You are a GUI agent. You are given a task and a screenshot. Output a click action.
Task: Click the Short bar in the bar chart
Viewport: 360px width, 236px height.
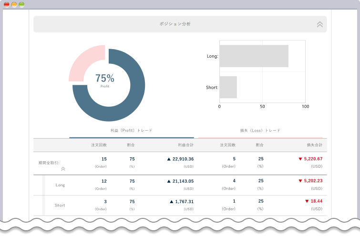coord(228,87)
